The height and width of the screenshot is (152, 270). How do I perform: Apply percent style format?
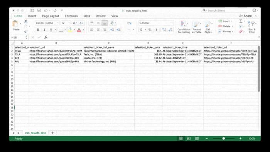pyautogui.click(x=150, y=30)
